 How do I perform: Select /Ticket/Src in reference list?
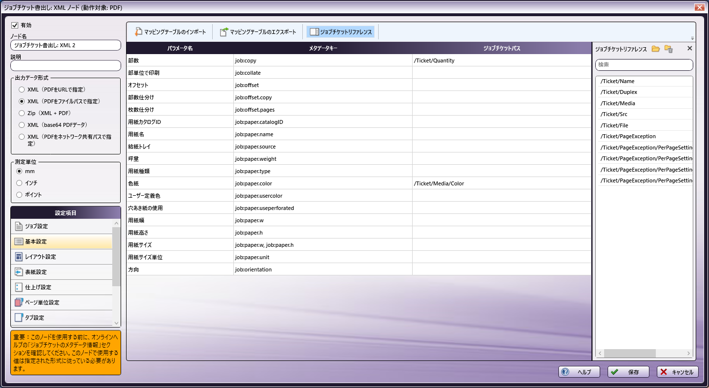pyautogui.click(x=644, y=114)
